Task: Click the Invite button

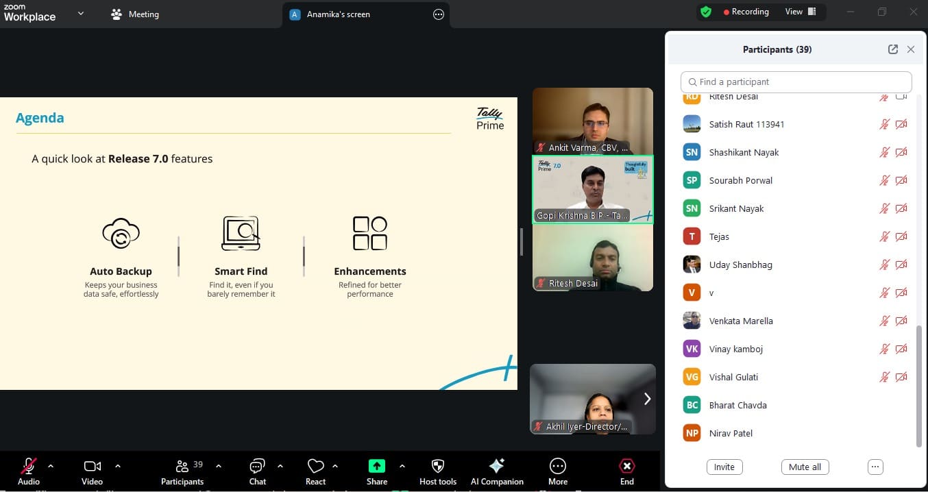Action: (x=724, y=467)
